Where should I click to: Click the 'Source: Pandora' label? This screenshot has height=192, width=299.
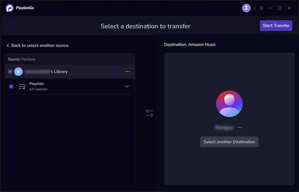[x=22, y=59]
